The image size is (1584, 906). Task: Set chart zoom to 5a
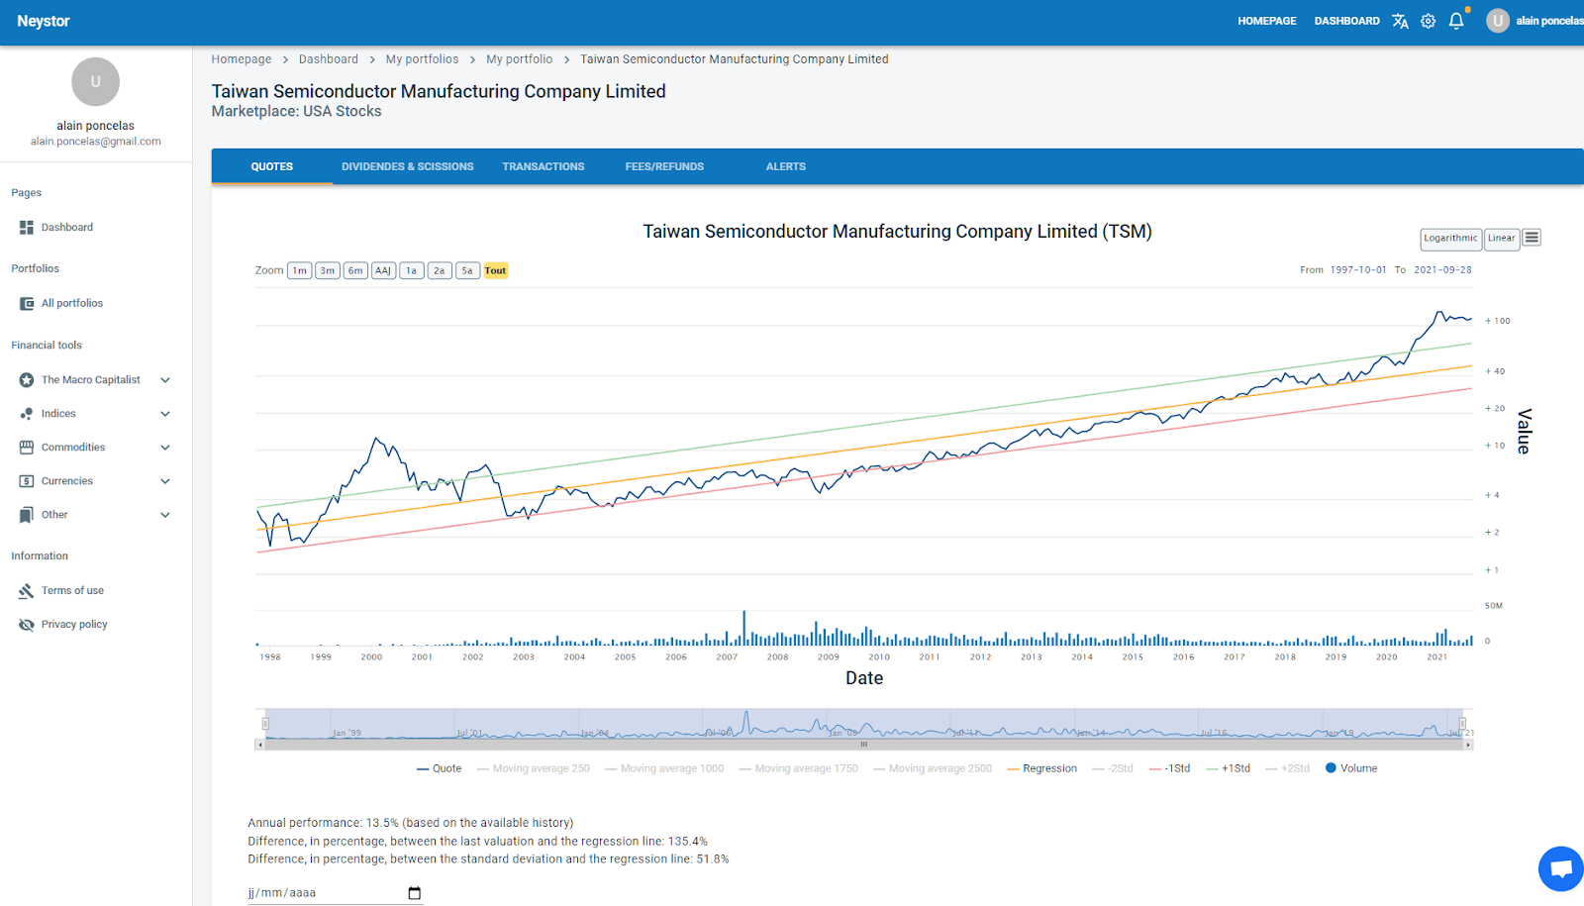click(467, 270)
